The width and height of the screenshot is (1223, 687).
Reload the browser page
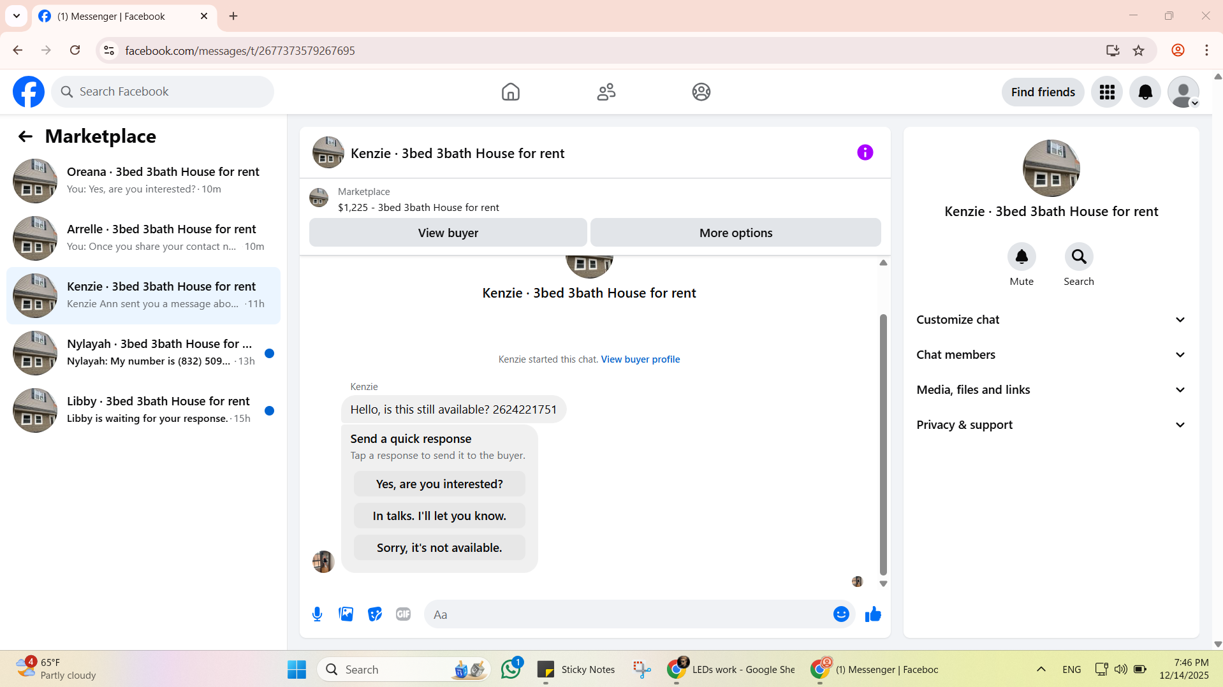pos(75,50)
